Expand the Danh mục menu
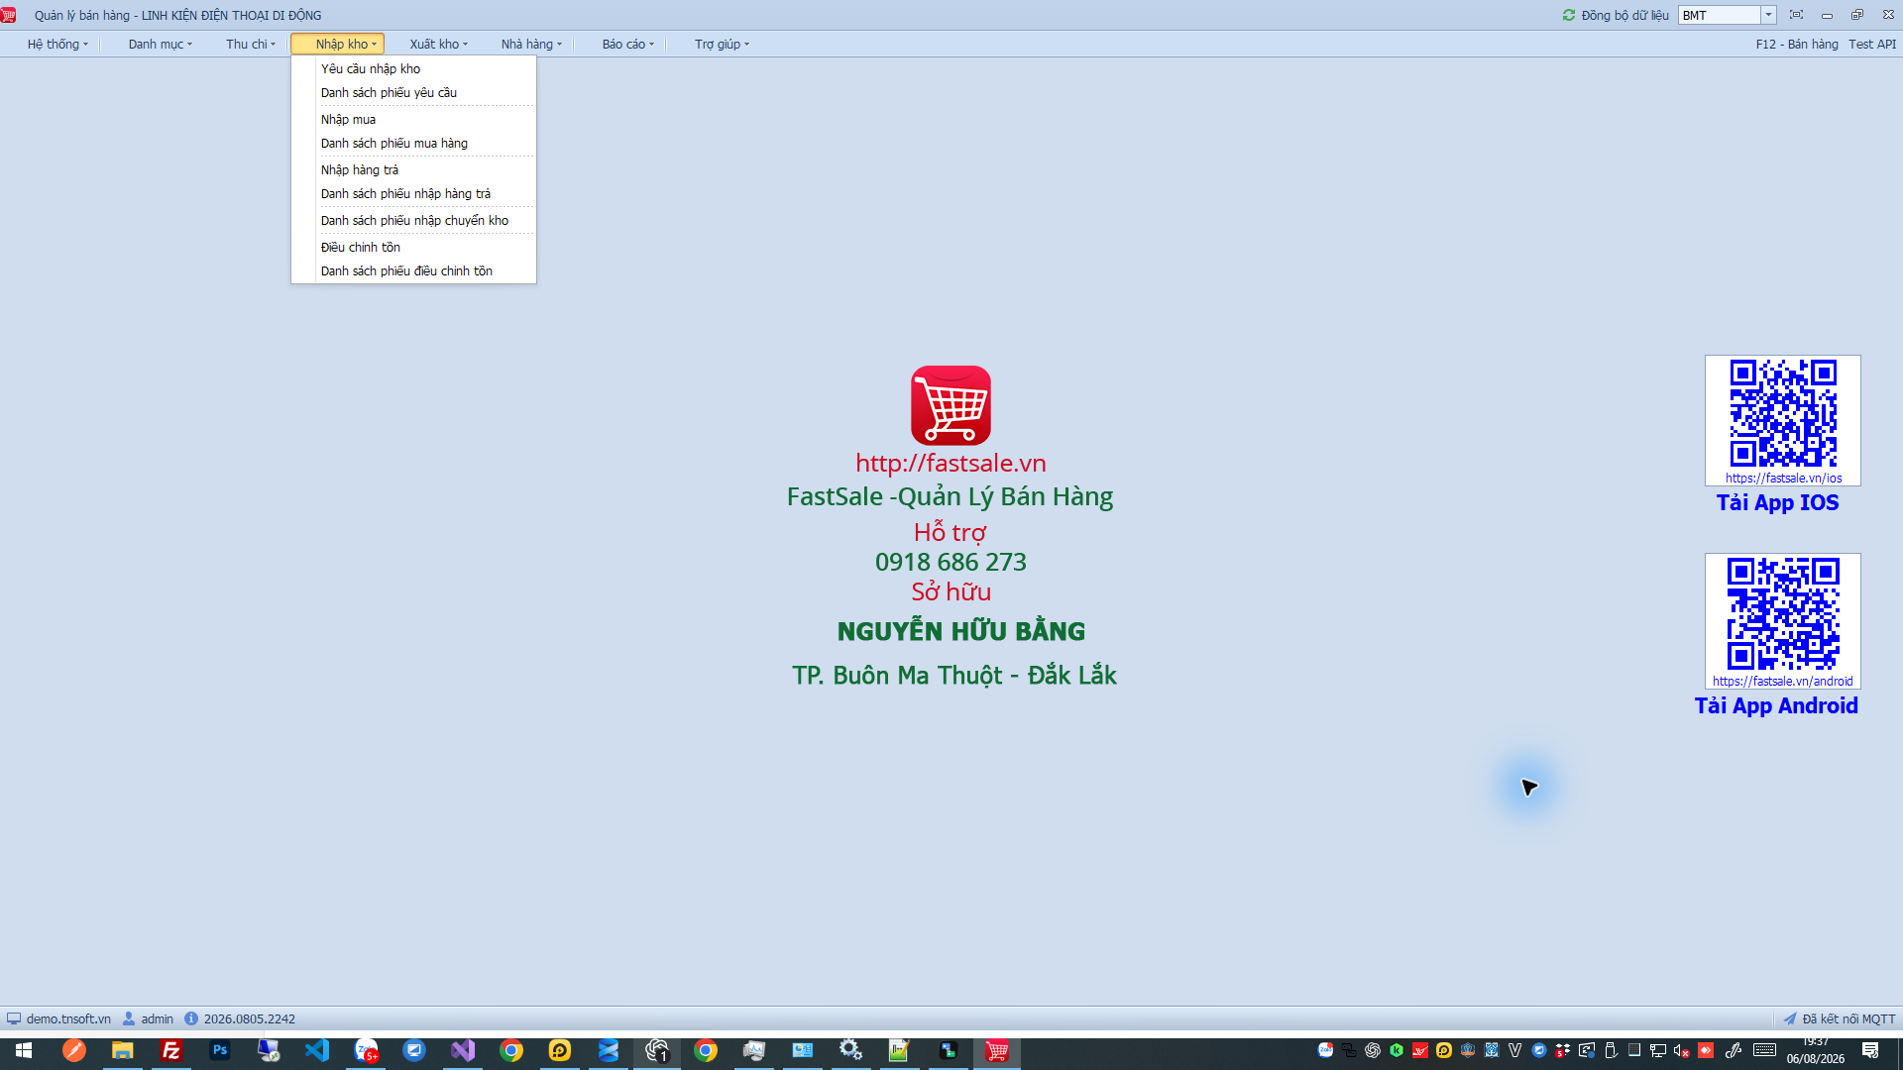The height and width of the screenshot is (1070, 1903). click(160, 44)
